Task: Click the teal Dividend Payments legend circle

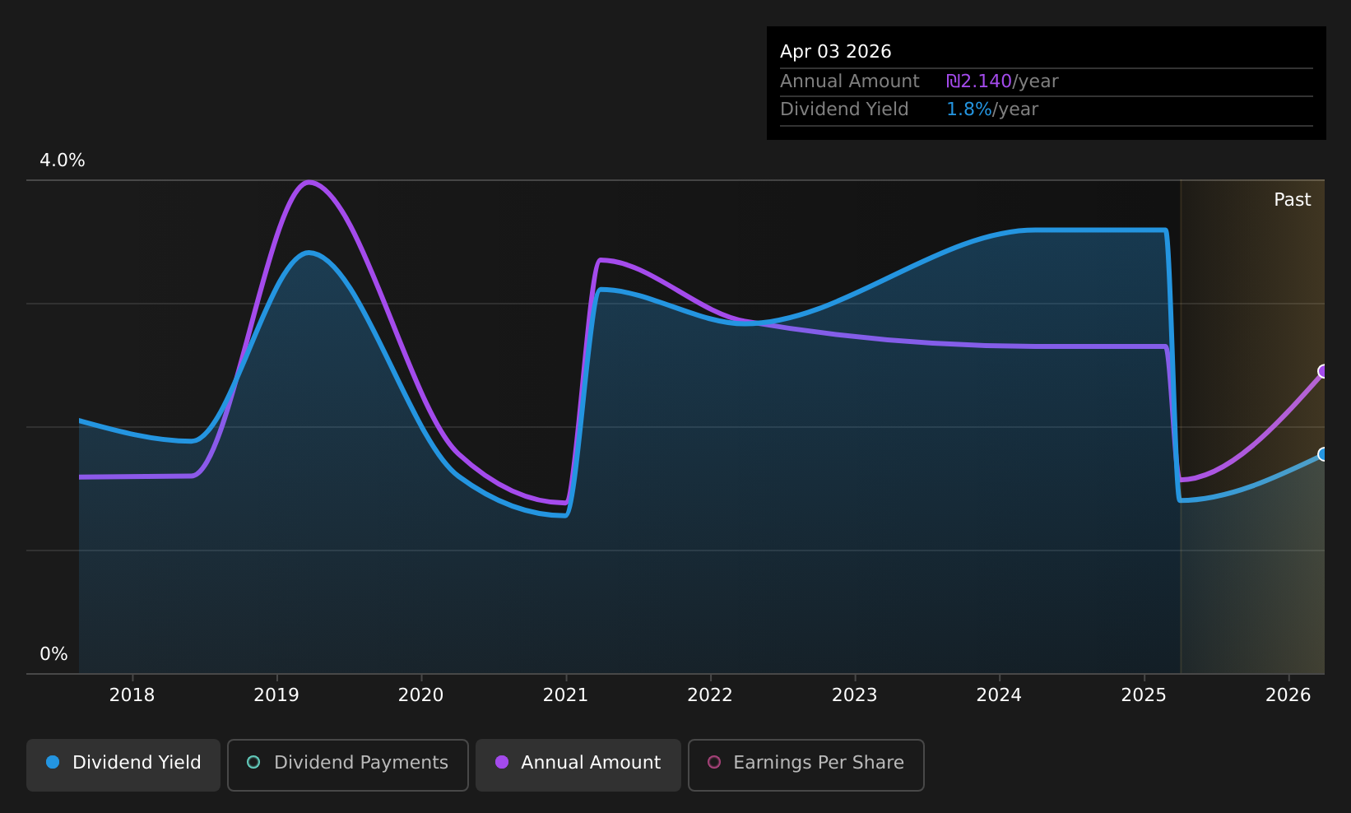Action: click(x=253, y=762)
